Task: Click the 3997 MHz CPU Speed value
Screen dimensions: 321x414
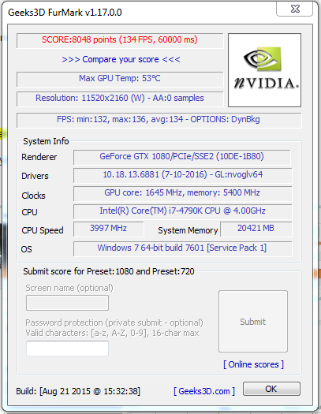Action: coord(109,229)
